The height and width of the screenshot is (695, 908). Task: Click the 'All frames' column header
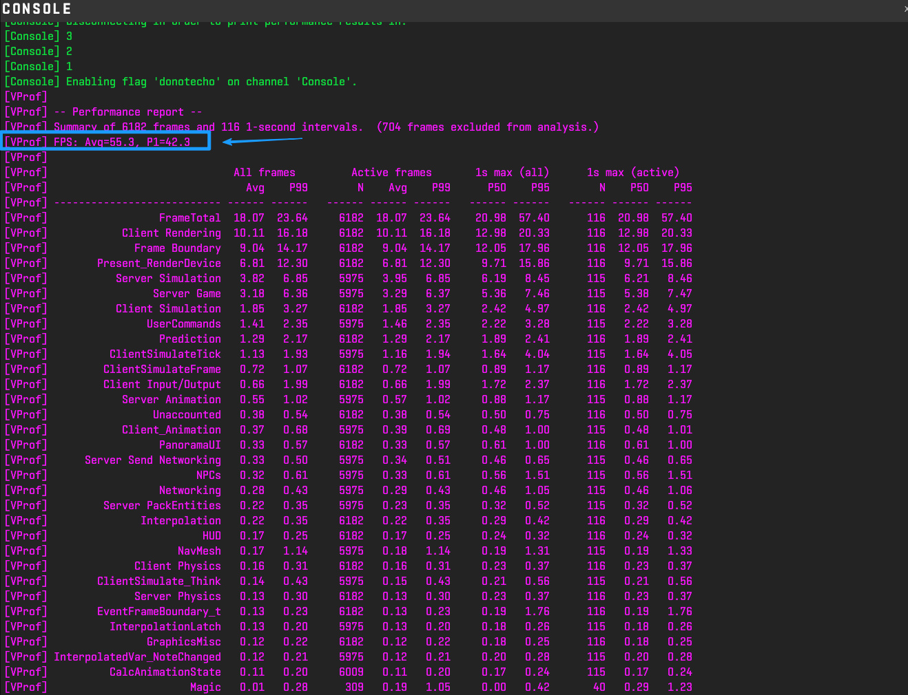(265, 173)
